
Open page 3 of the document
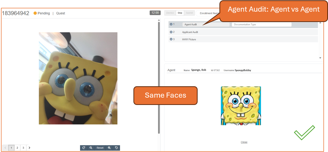click(23, 148)
